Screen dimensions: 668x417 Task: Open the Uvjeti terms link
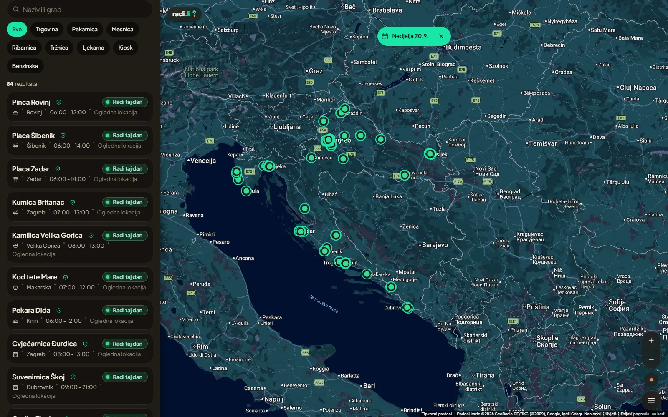pyautogui.click(x=610, y=414)
